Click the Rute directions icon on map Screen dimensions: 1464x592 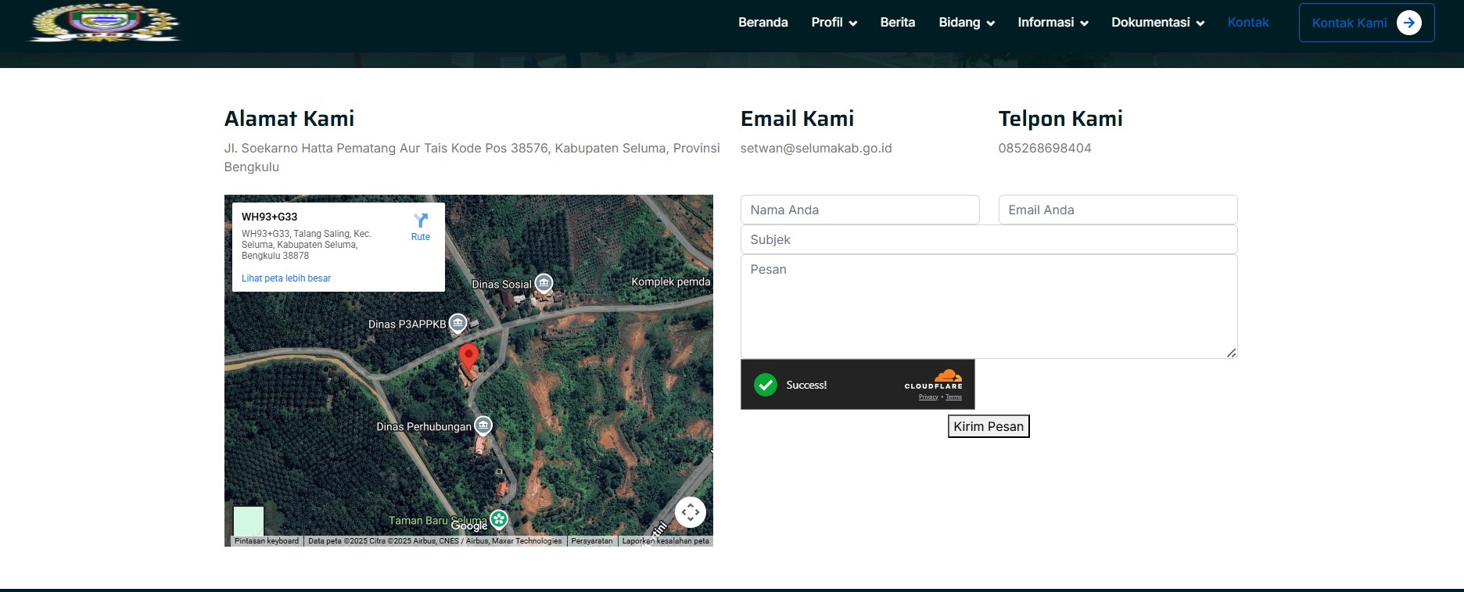[421, 221]
